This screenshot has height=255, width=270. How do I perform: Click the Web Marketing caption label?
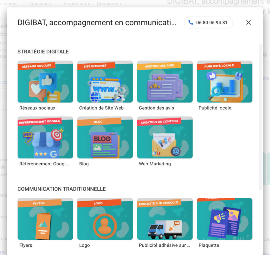[x=155, y=164]
